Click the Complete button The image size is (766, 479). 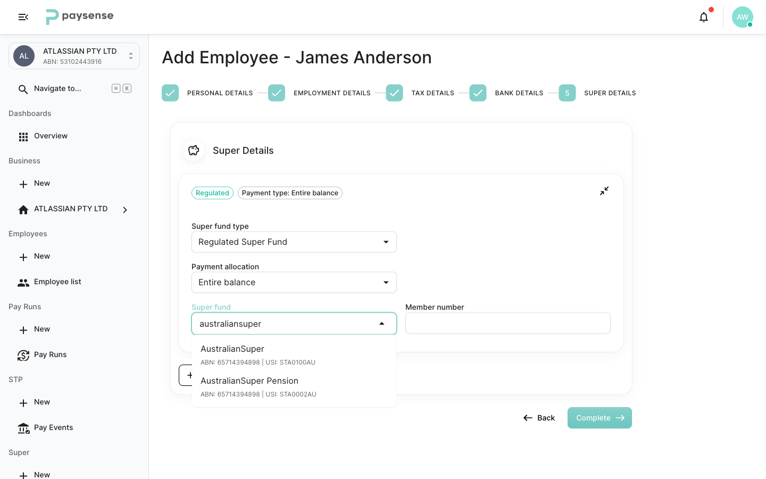click(600, 418)
